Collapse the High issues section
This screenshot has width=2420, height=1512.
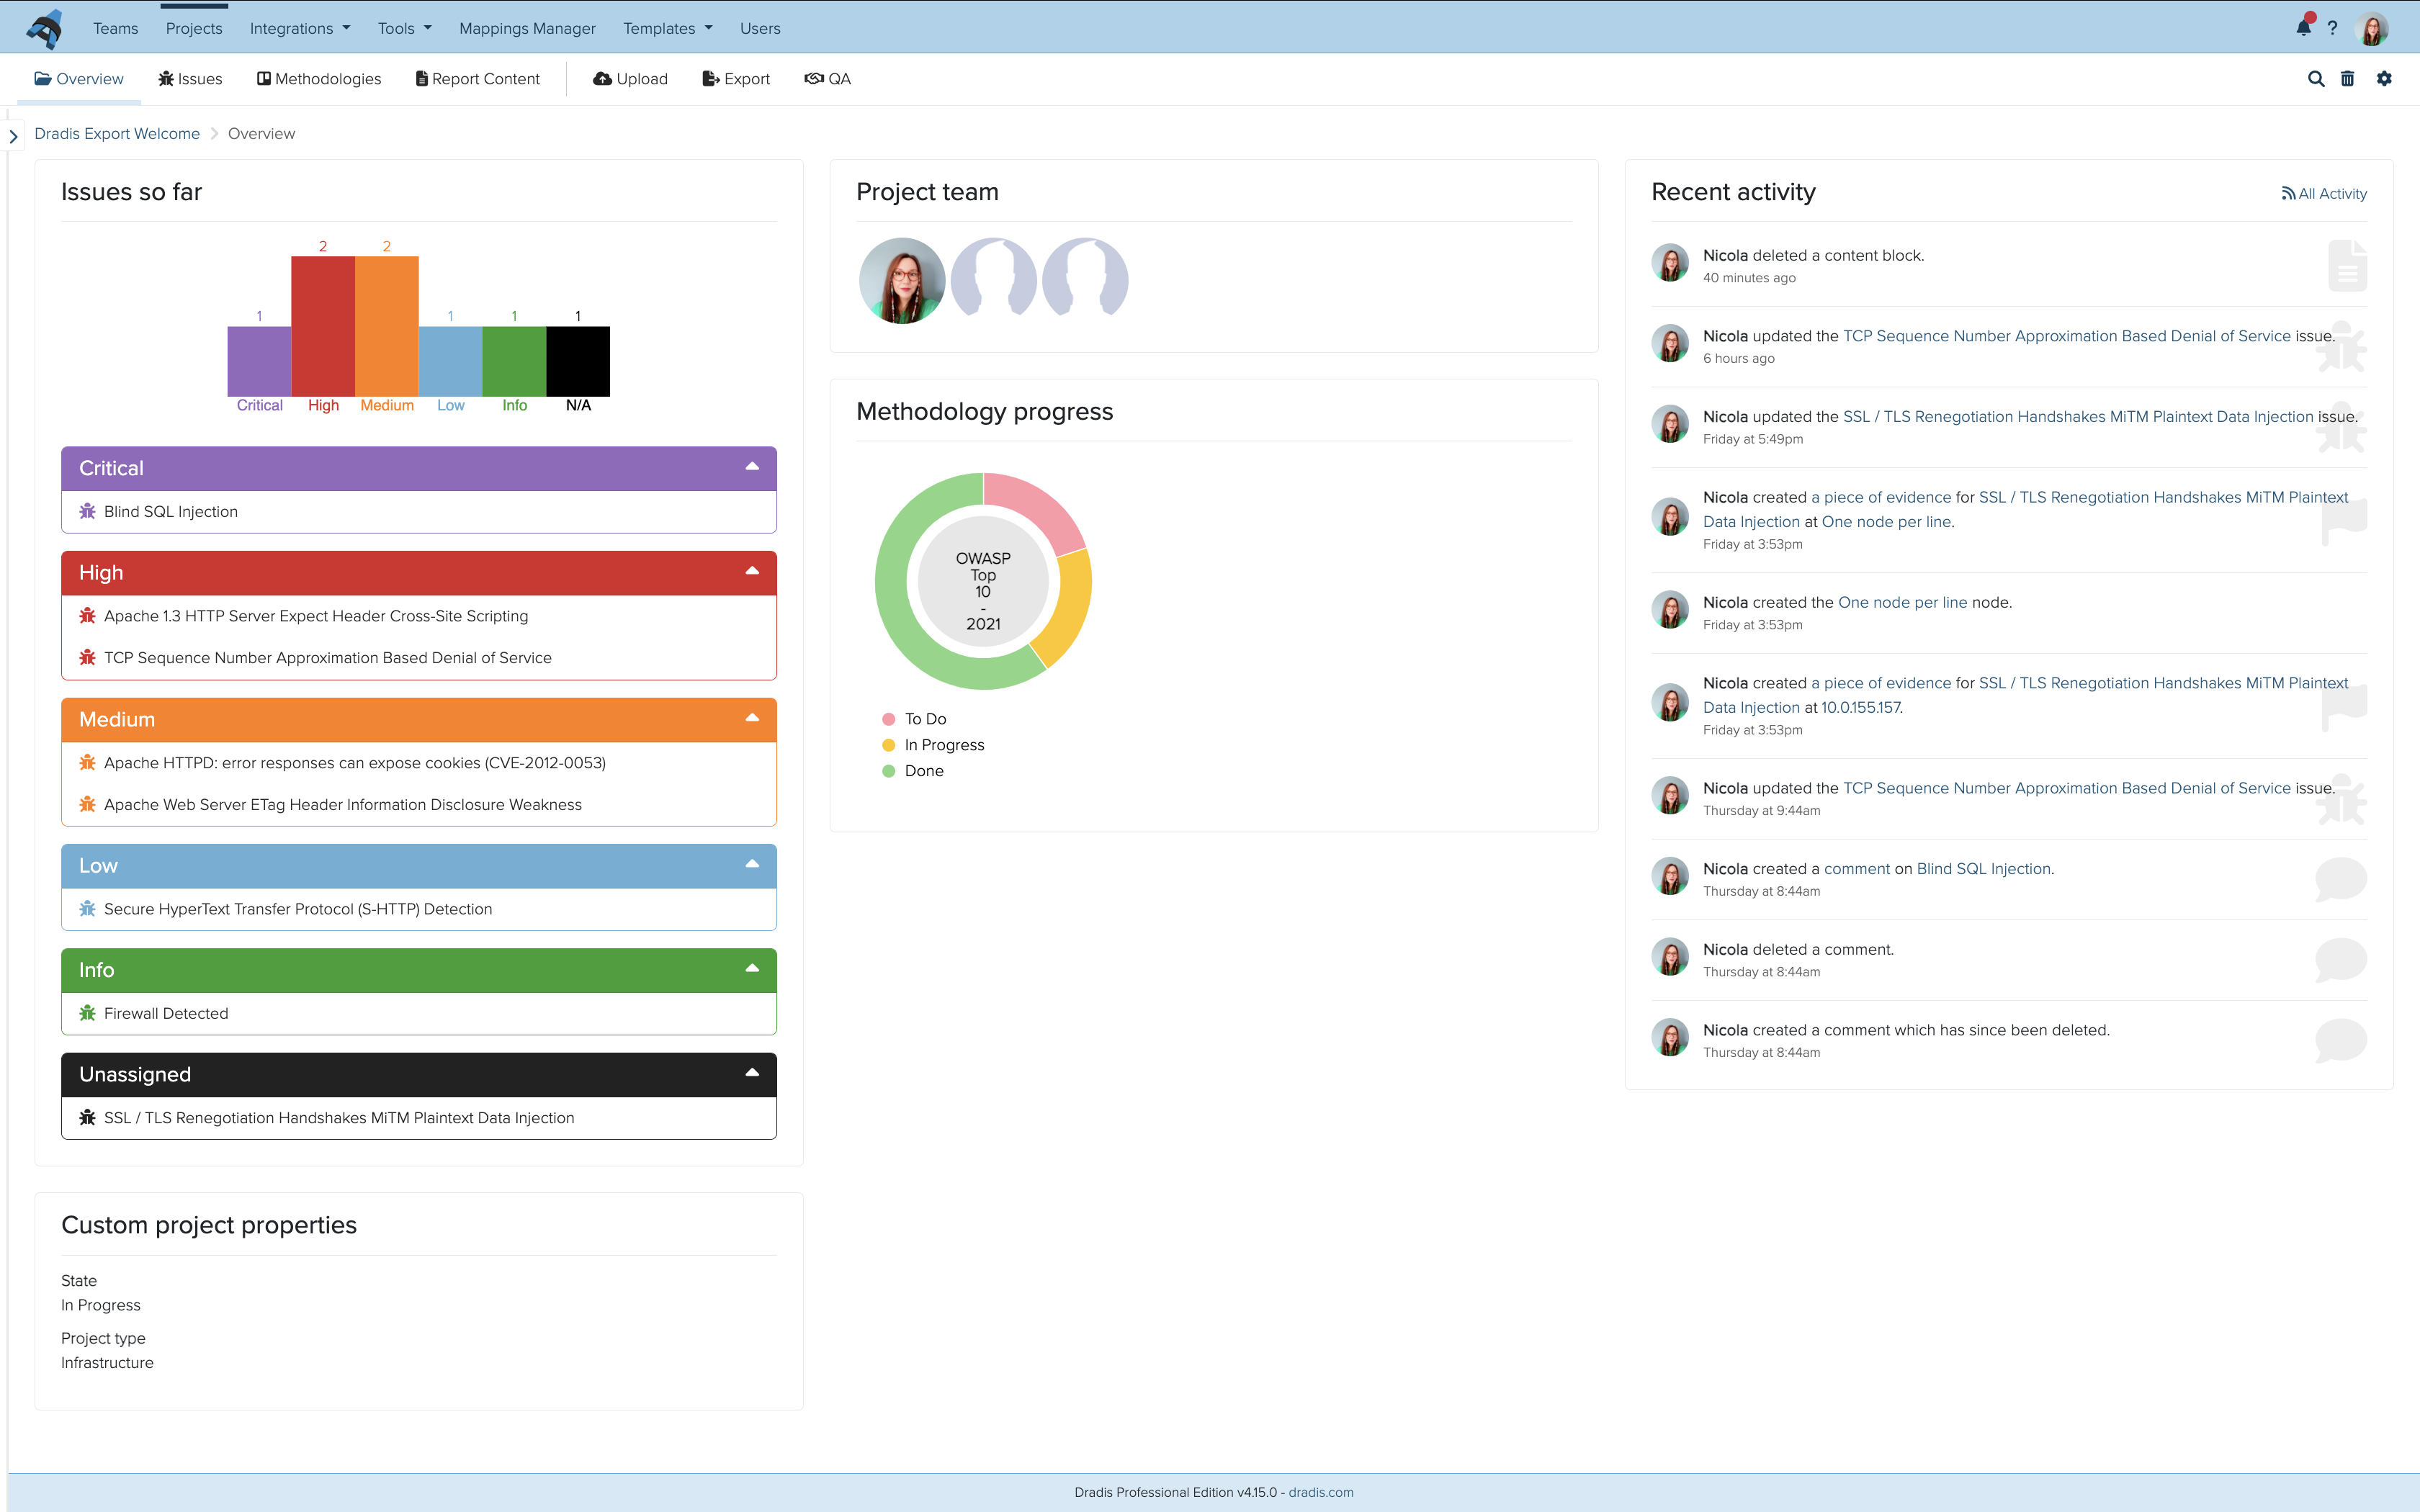coord(752,571)
